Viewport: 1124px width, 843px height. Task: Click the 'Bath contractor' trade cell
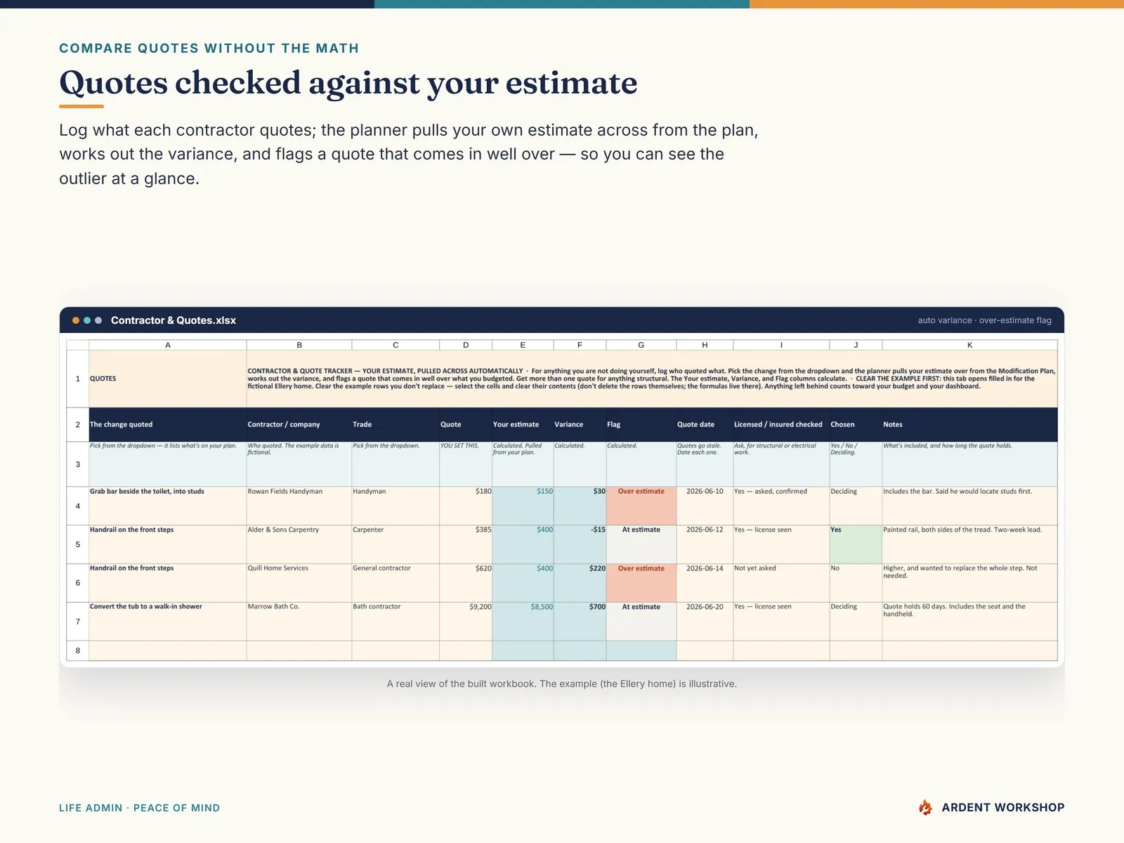[x=396, y=621]
